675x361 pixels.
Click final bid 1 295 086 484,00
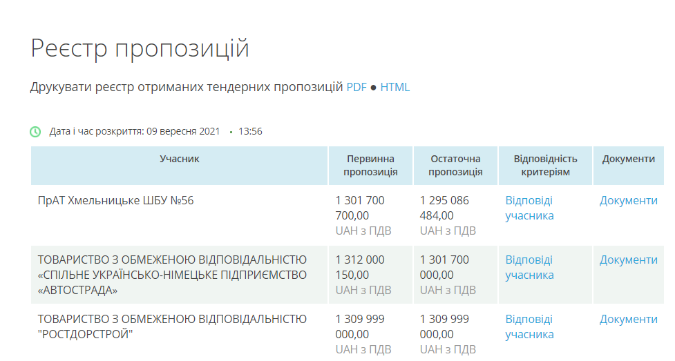pos(444,208)
